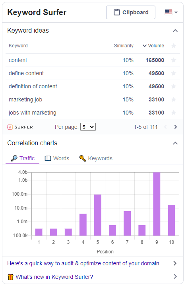This screenshot has width=186, height=286.
Task: Select the 'definition of content' keyword
Action: point(33,86)
